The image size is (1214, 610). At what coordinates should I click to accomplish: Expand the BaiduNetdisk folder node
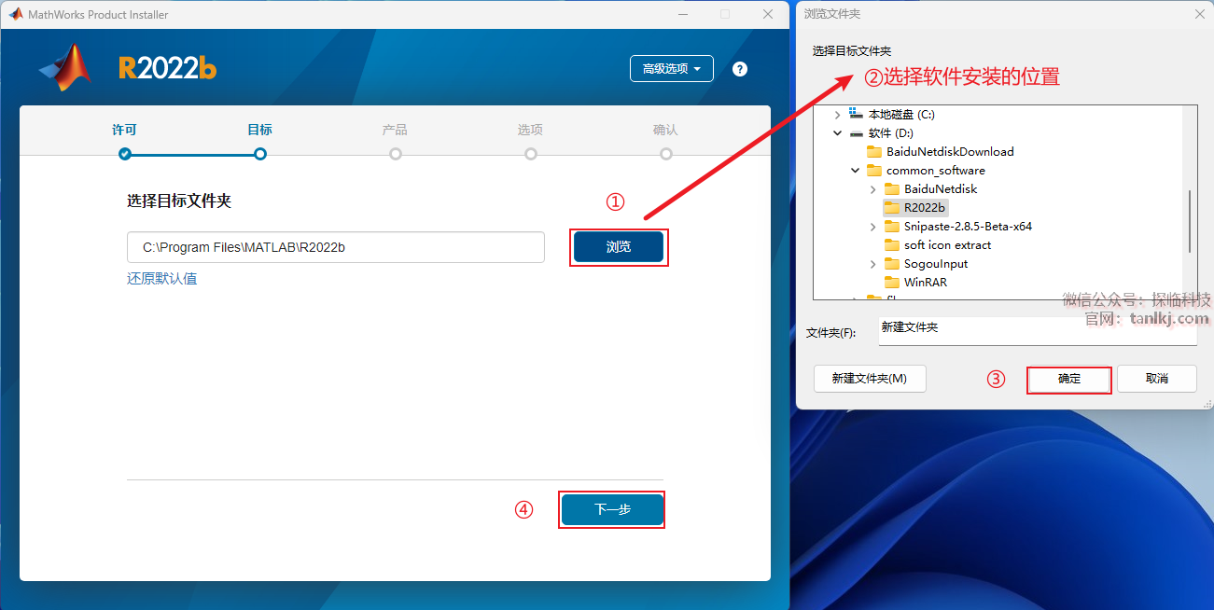tap(872, 189)
